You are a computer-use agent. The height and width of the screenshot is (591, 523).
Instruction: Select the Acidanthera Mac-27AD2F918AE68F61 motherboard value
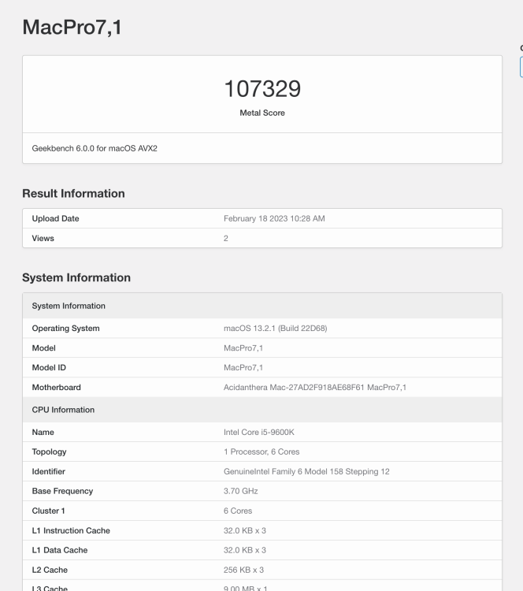[x=315, y=388]
